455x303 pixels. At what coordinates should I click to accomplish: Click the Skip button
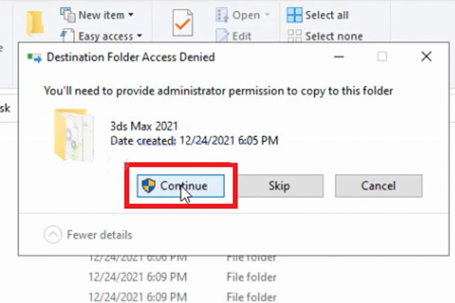[279, 186]
